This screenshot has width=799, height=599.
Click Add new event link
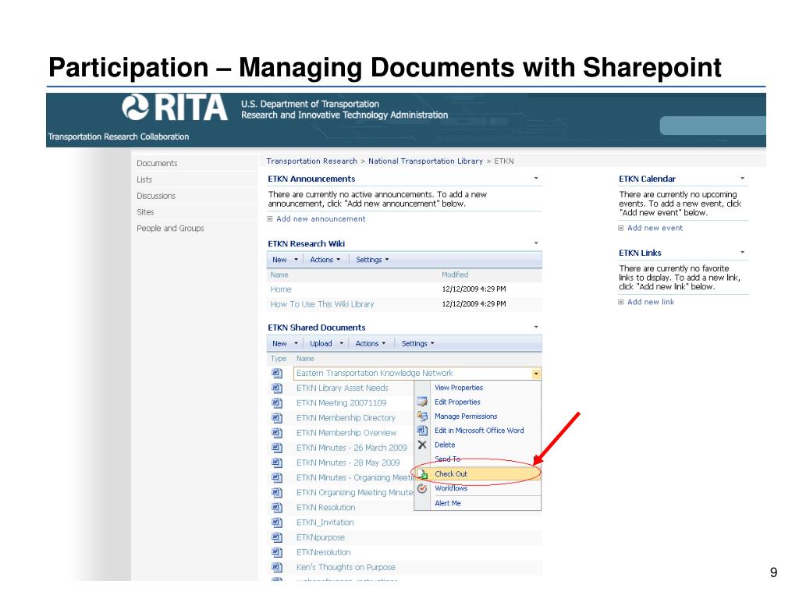point(655,229)
